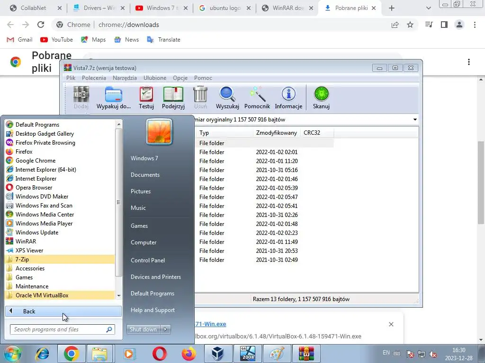Open Chrome tab search chevron

428,8
